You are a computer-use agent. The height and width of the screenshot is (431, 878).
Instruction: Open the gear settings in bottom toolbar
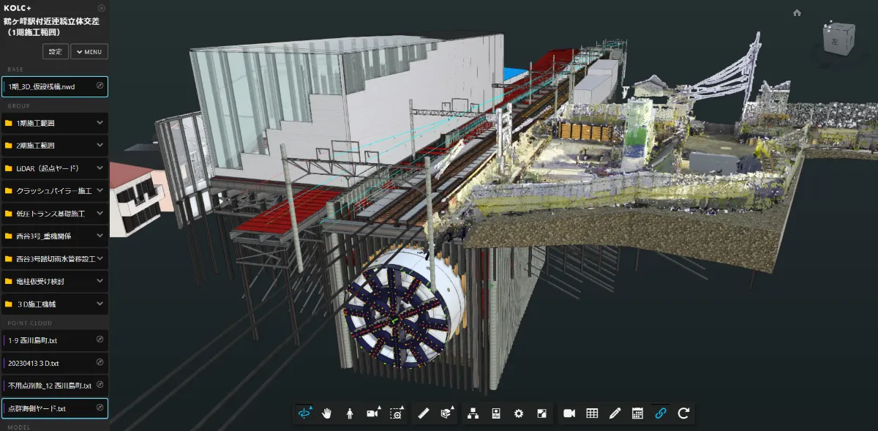click(519, 413)
